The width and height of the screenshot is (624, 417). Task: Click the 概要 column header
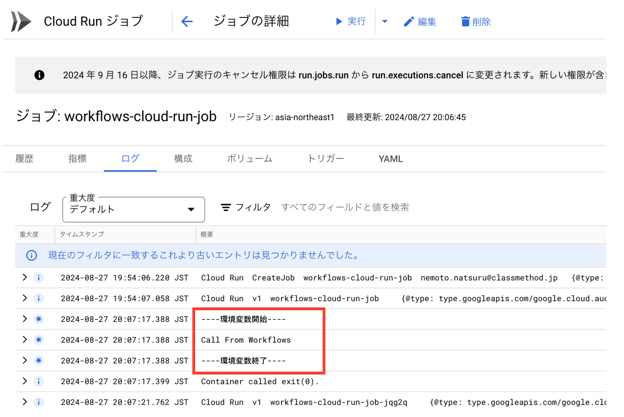tap(207, 234)
